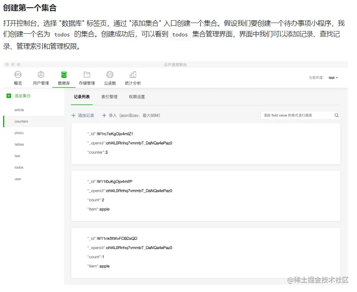This screenshot has height=292, width=357.
Task: Click the "counter":3 field
Action: 97,152
